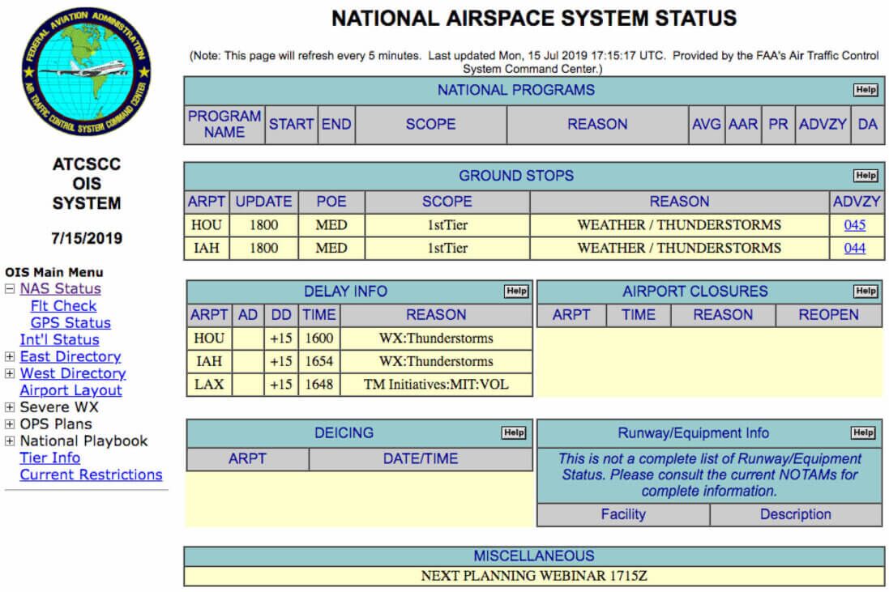
Task: Go to GPS Status page
Action: coord(71,323)
